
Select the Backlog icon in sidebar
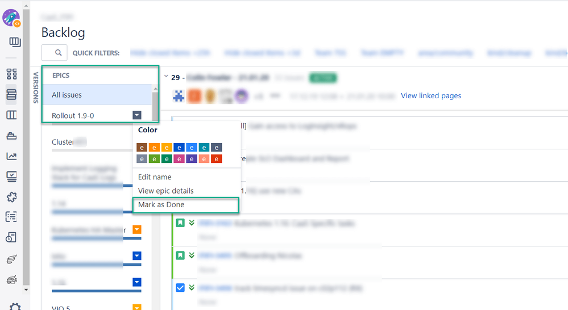pyautogui.click(x=11, y=94)
